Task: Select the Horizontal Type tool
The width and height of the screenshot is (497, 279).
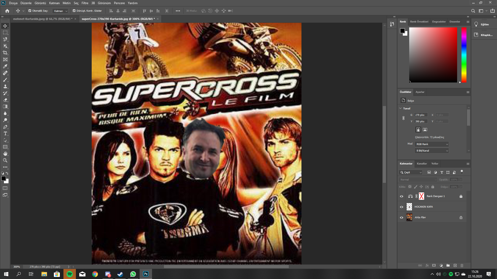Action: [x=5, y=133]
